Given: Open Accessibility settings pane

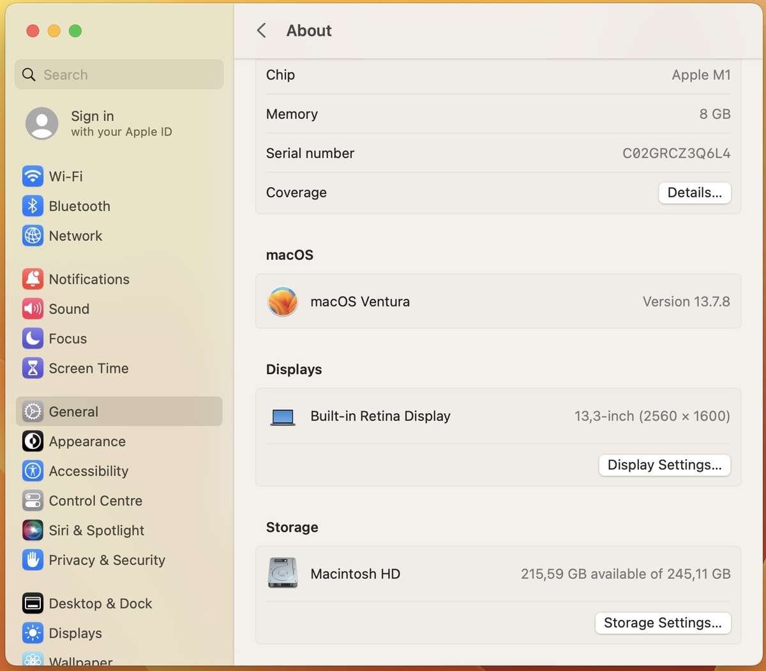Looking at the screenshot, I should pos(88,471).
